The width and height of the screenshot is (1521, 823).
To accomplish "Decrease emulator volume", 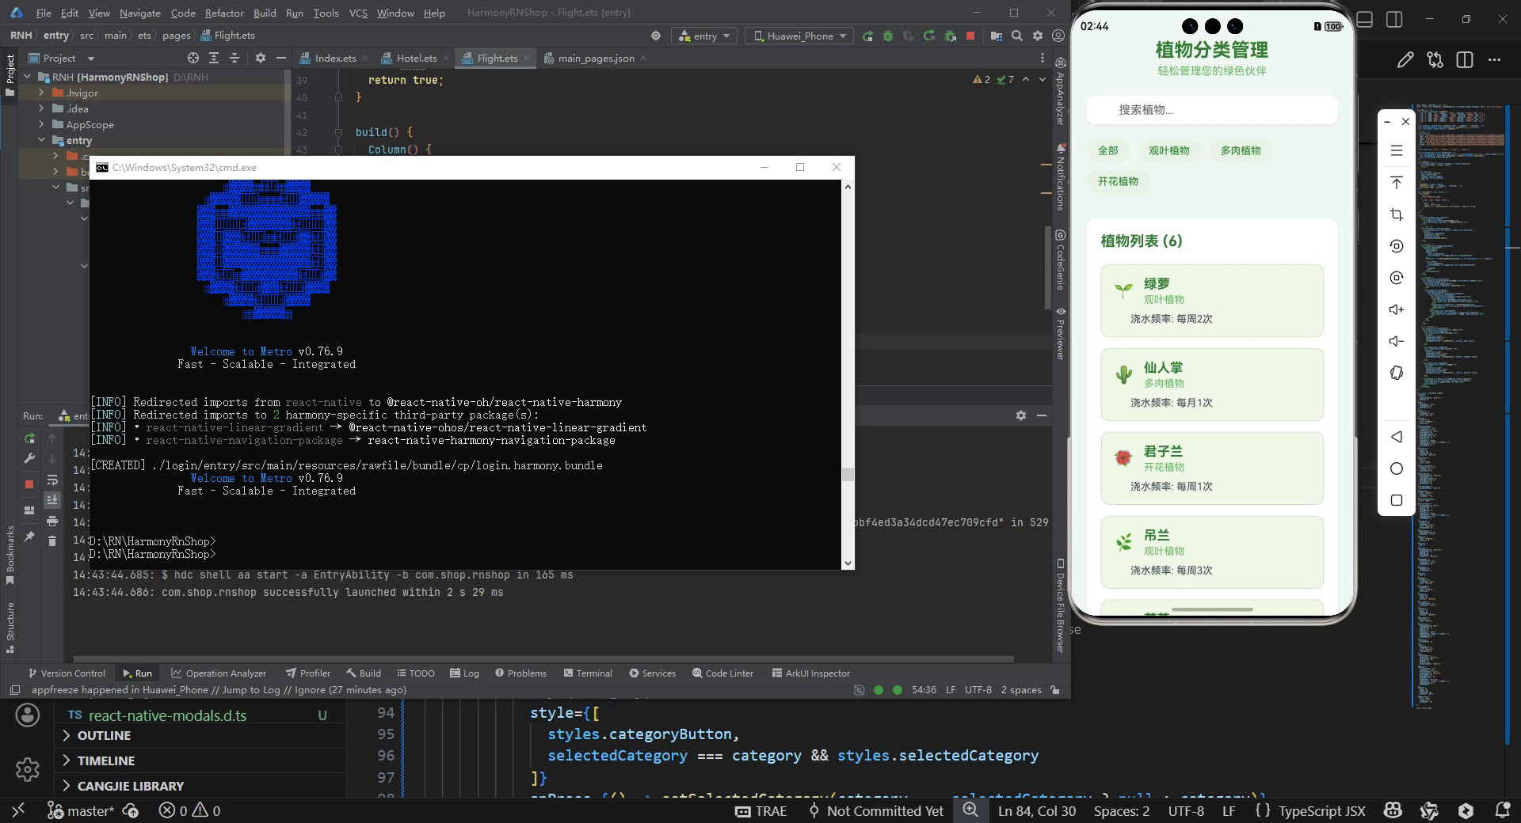I will (x=1397, y=341).
